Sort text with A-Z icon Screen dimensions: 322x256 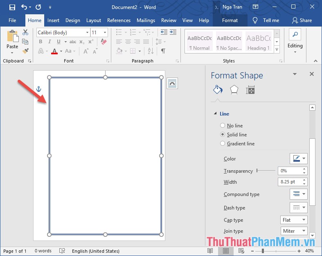click(x=151, y=51)
